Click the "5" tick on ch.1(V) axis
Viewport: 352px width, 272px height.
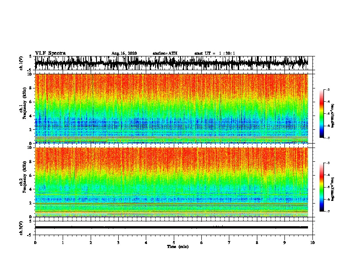point(31,56)
